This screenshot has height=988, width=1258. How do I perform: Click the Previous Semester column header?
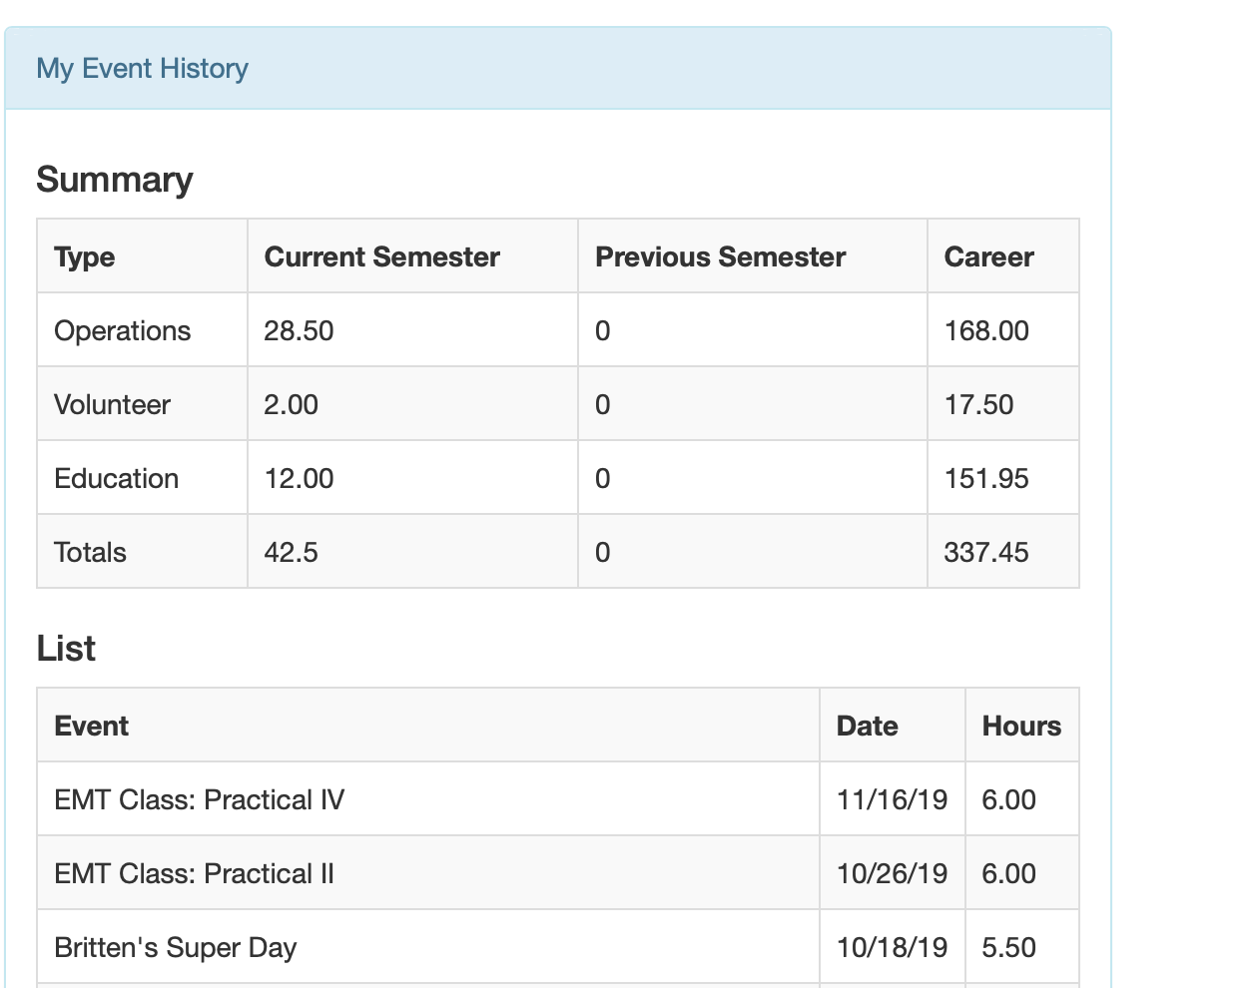coord(720,257)
